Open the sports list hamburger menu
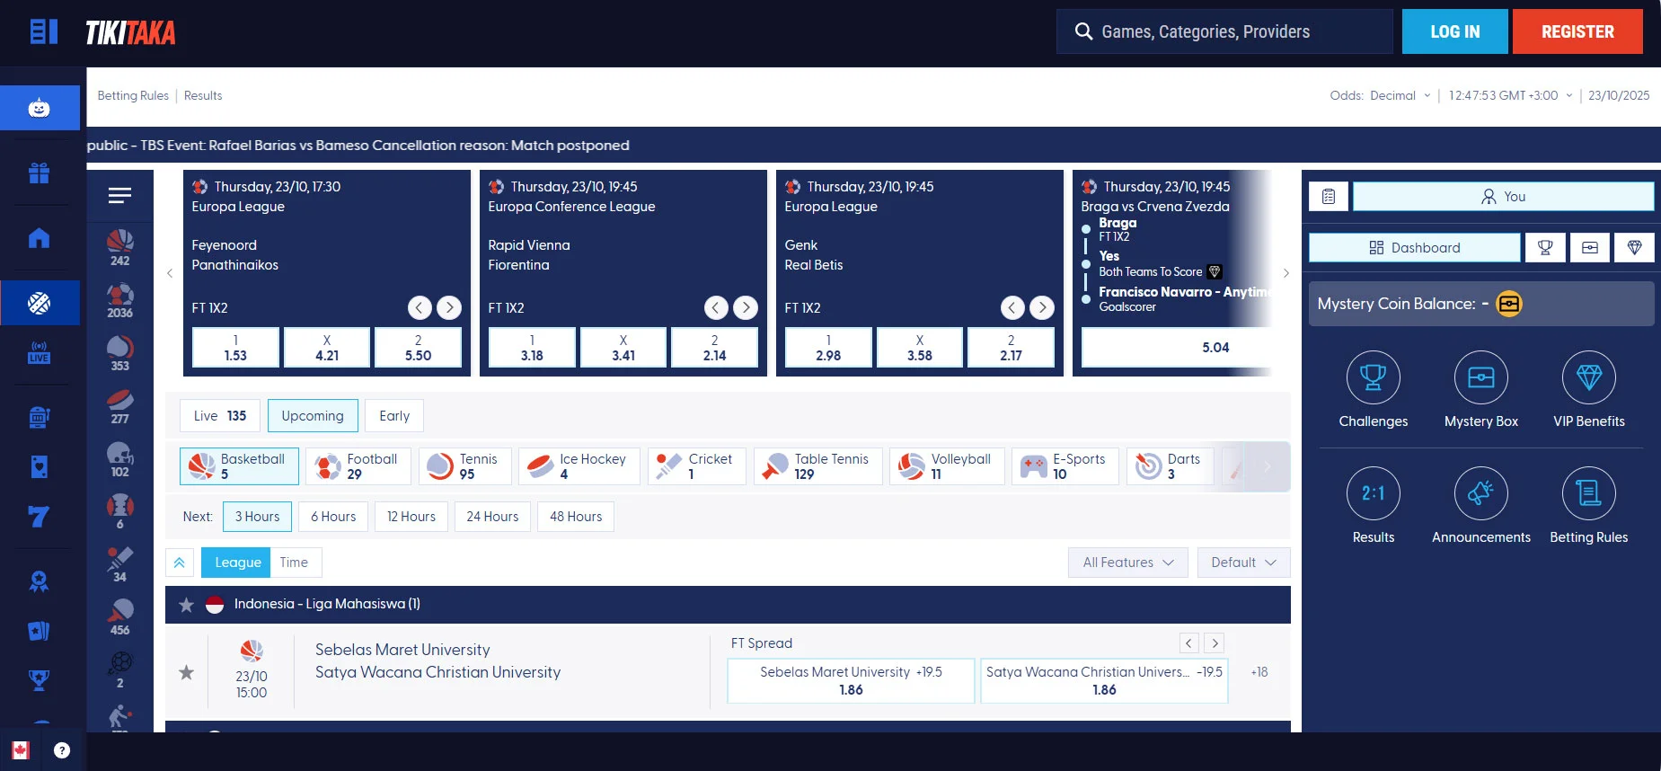The width and height of the screenshot is (1661, 771). pos(119,196)
